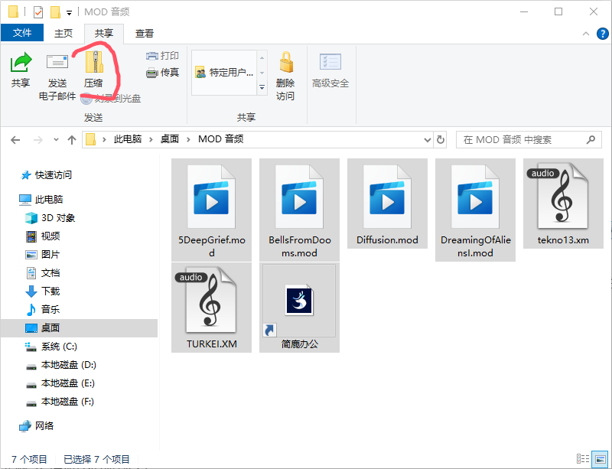Click the folder icon in address bar

pos(90,139)
